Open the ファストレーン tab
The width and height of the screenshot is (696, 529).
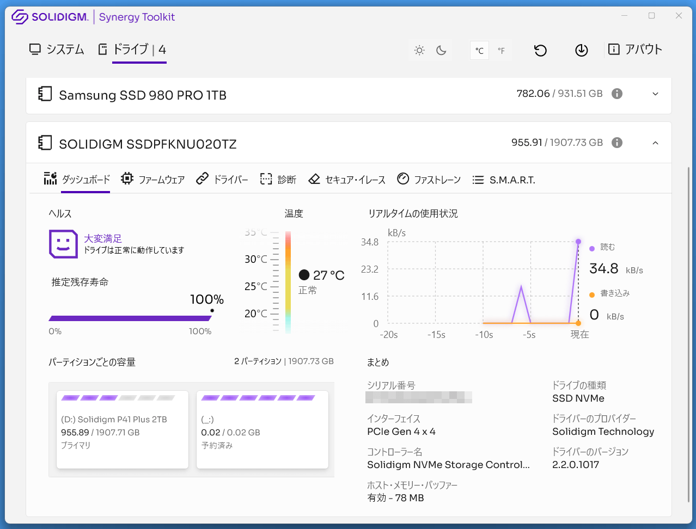coord(429,179)
